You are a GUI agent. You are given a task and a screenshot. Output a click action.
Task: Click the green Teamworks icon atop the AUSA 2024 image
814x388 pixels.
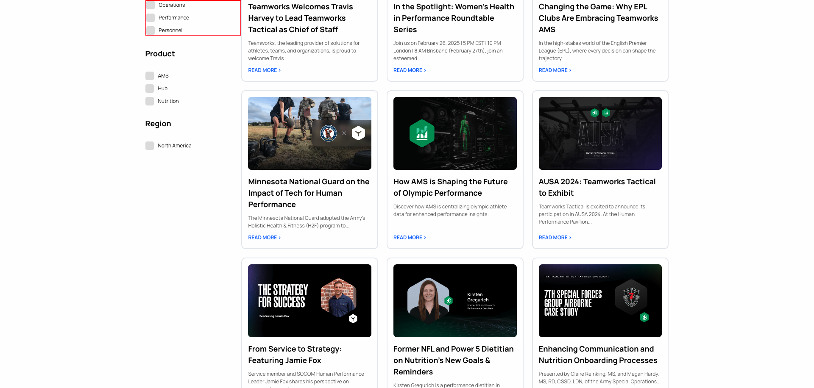[x=594, y=113]
